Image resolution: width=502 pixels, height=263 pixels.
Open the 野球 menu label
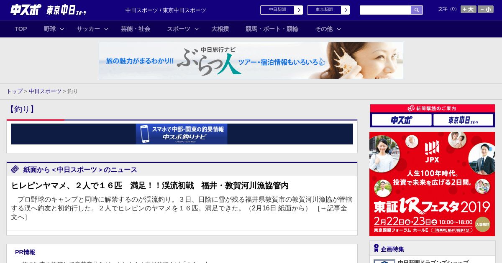click(50, 29)
